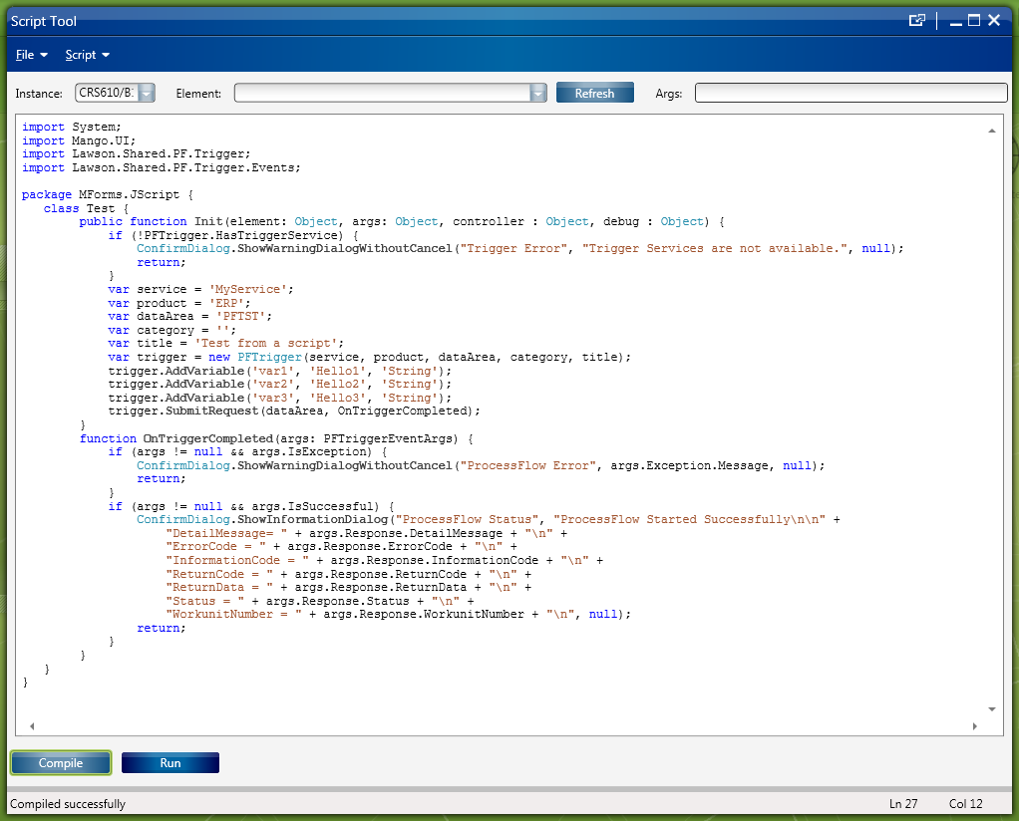This screenshot has height=821, width=1019.
Task: Click the editor's scroll right arrow
Action: click(x=974, y=726)
